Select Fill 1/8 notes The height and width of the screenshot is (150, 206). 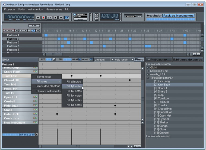72,105
